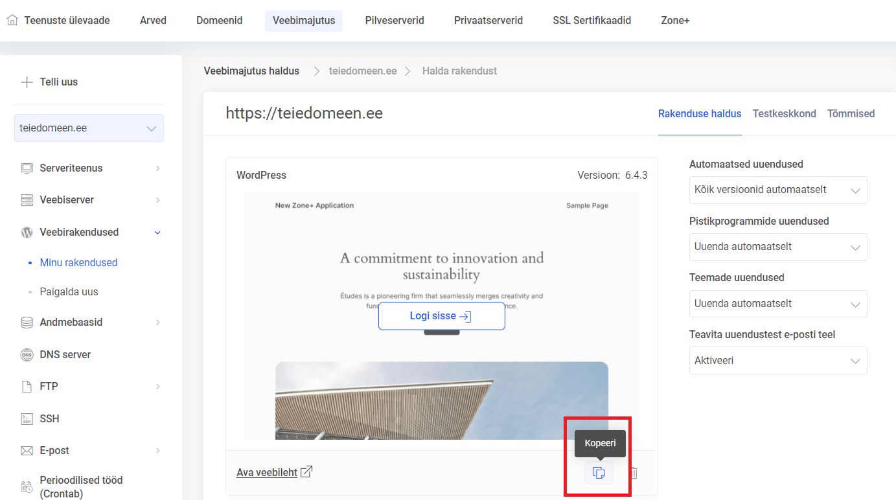Open the Pistikprogrammide uuendused dropdown

point(777,247)
